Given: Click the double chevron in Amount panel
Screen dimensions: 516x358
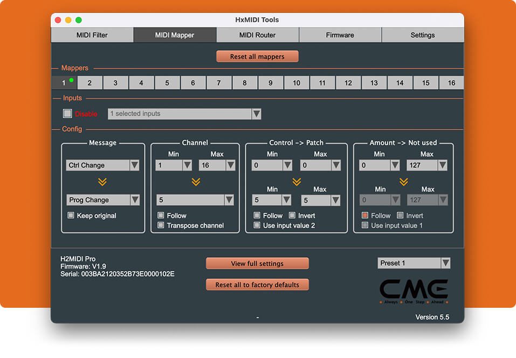Looking at the screenshot, I should (403, 183).
